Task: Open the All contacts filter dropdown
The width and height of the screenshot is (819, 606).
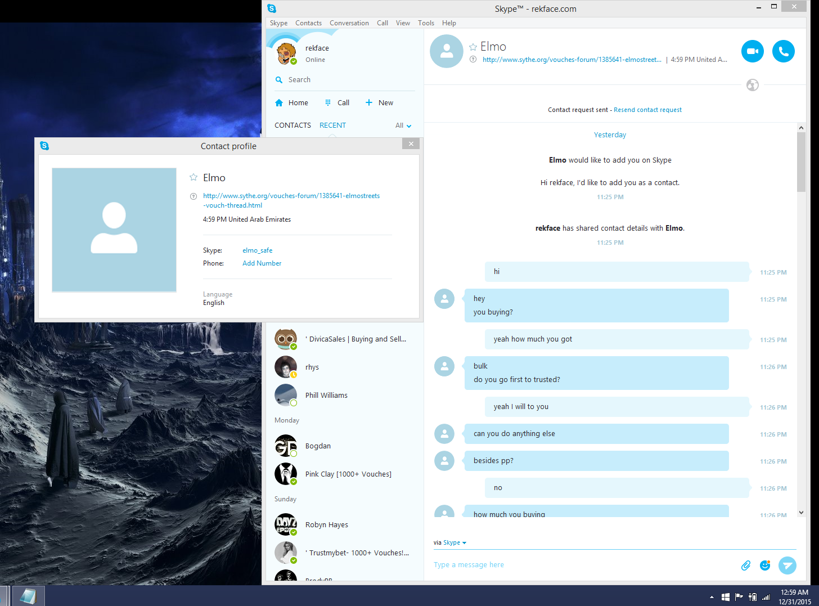Action: pos(403,125)
